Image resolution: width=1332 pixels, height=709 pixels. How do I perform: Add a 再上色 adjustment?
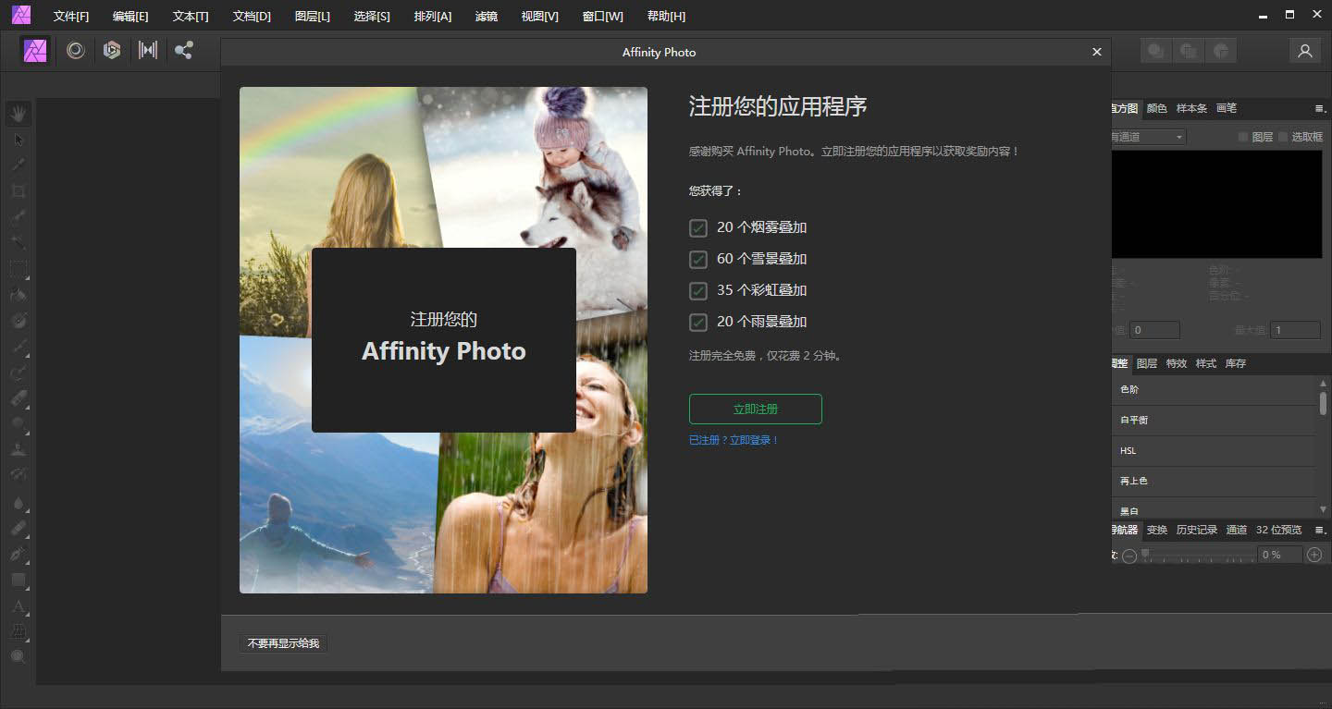point(1214,482)
